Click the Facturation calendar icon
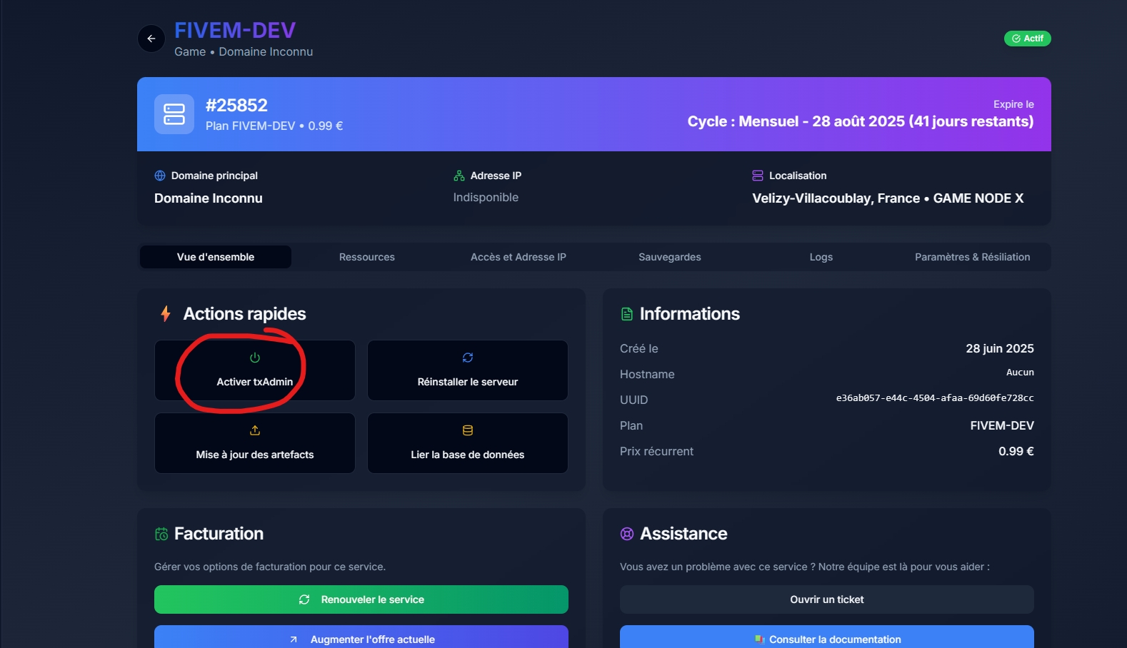Viewport: 1127px width, 648px height. click(161, 534)
